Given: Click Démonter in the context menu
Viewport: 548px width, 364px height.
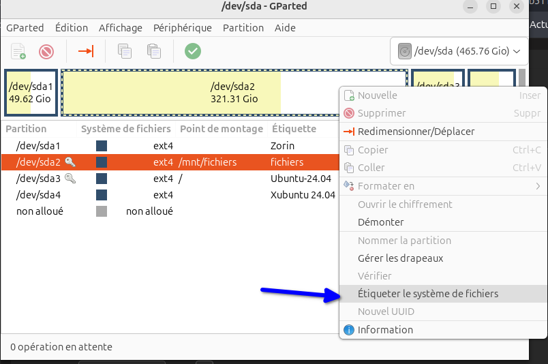Looking at the screenshot, I should [x=380, y=222].
